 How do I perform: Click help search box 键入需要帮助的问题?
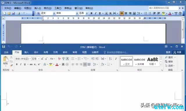tap(163, 8)
